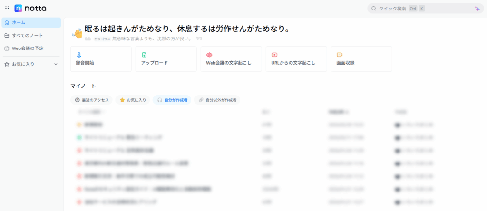
Task: Click the upload file icon on アップロード
Action: point(144,55)
